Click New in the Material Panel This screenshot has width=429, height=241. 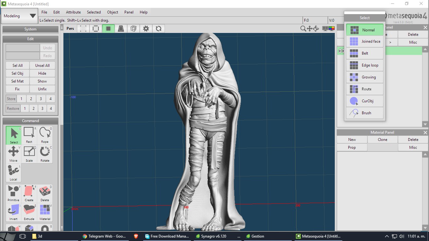pos(352,140)
